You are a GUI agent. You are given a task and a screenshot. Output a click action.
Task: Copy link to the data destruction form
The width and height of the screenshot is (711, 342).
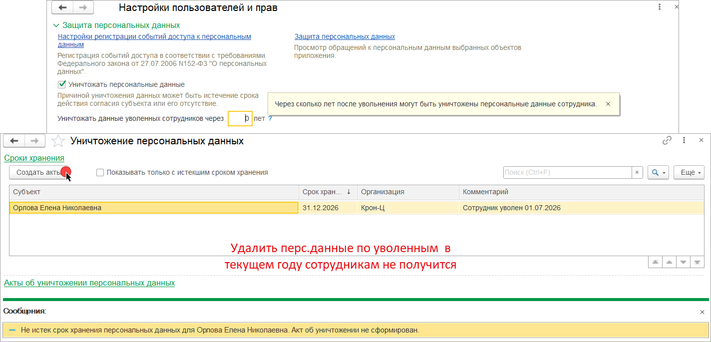click(x=667, y=141)
